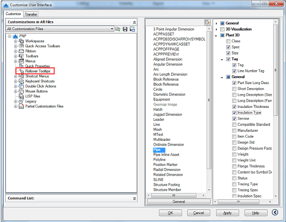286x222 pixels.
Task: Select the Rollover Tooltips tree icon
Action: [21, 71]
